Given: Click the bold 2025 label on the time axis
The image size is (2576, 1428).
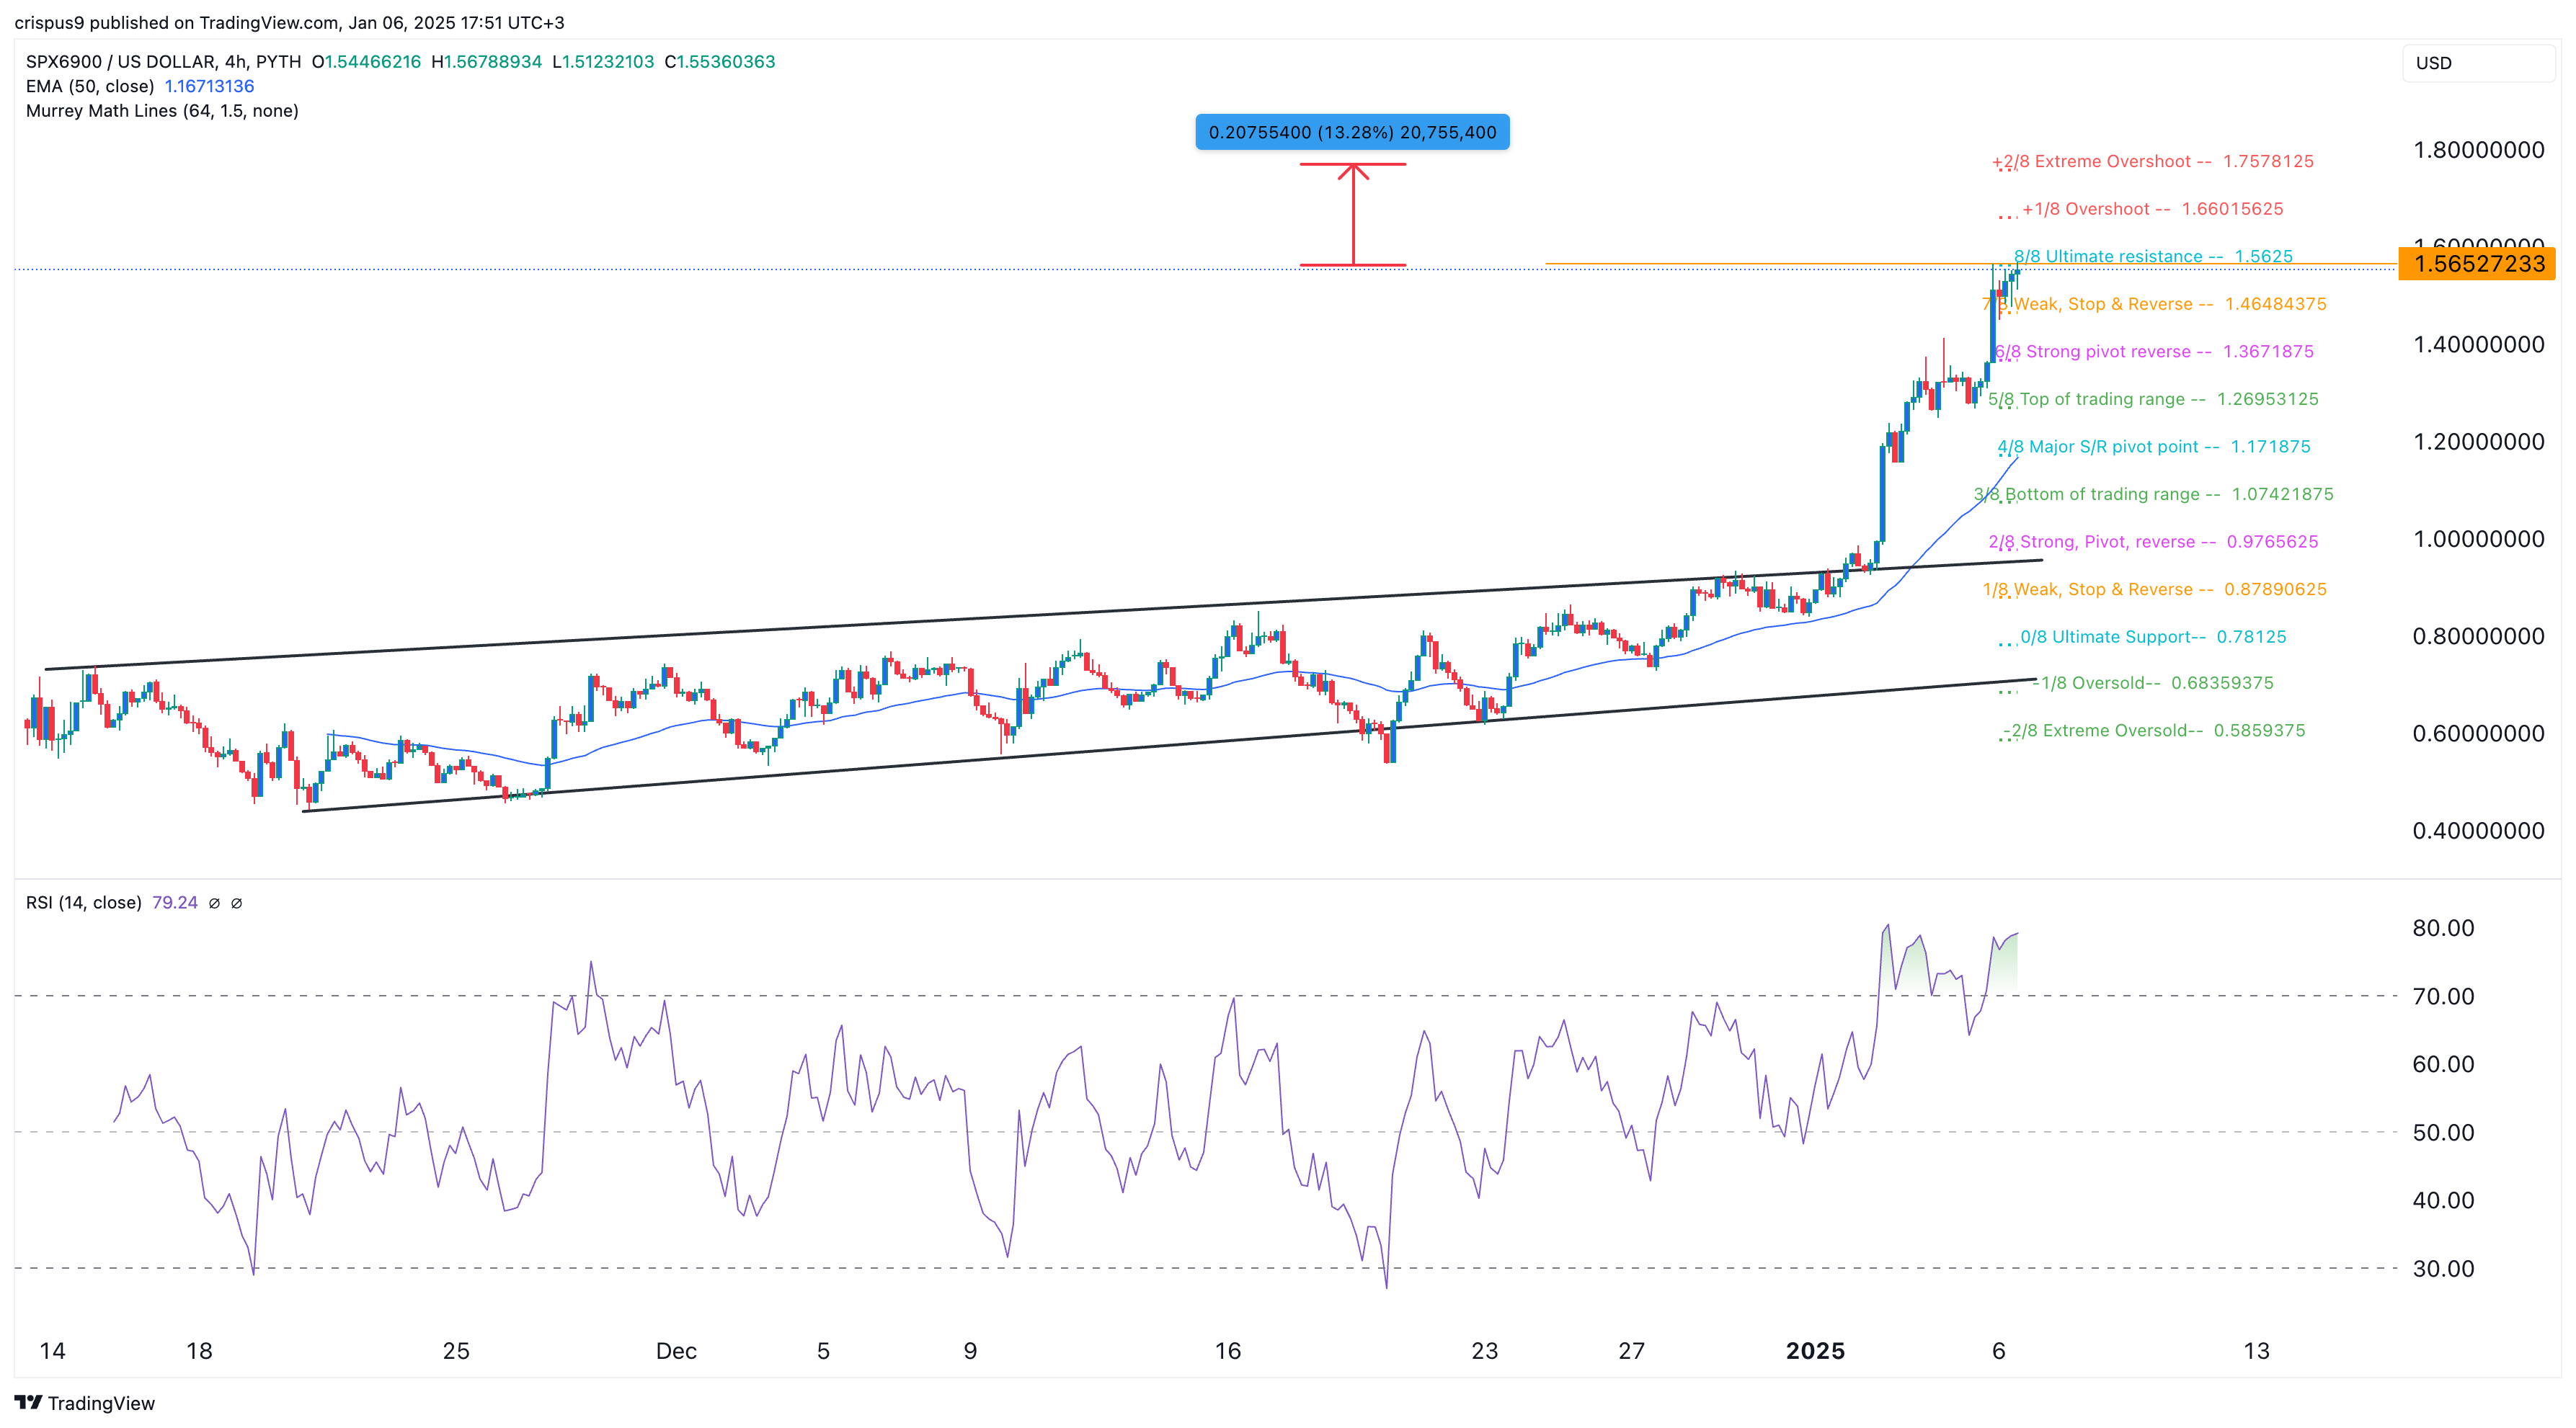Looking at the screenshot, I should [x=1815, y=1352].
